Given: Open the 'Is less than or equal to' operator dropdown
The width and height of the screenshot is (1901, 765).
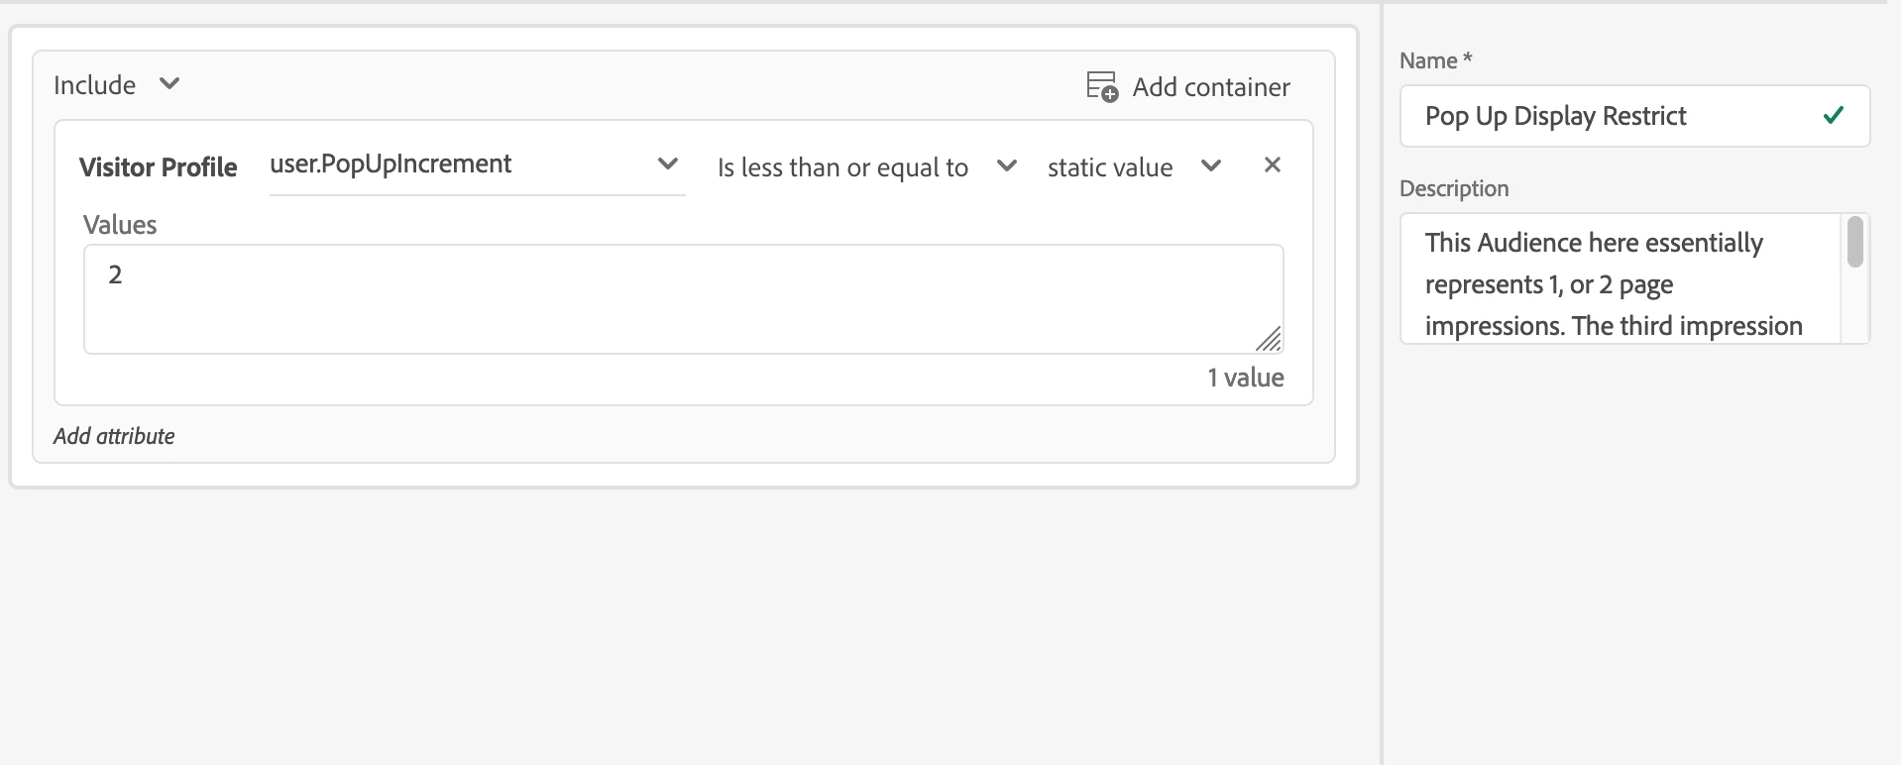Looking at the screenshot, I should coord(1007,166).
